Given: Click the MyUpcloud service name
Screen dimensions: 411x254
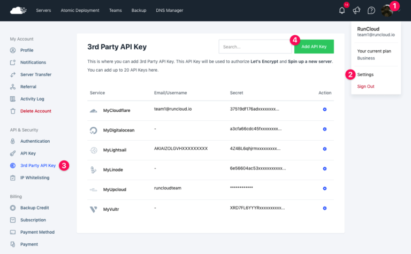Looking at the screenshot, I should pos(115,190).
